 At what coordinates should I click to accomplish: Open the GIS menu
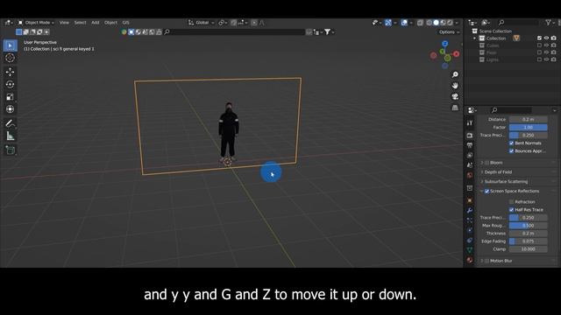(x=125, y=23)
